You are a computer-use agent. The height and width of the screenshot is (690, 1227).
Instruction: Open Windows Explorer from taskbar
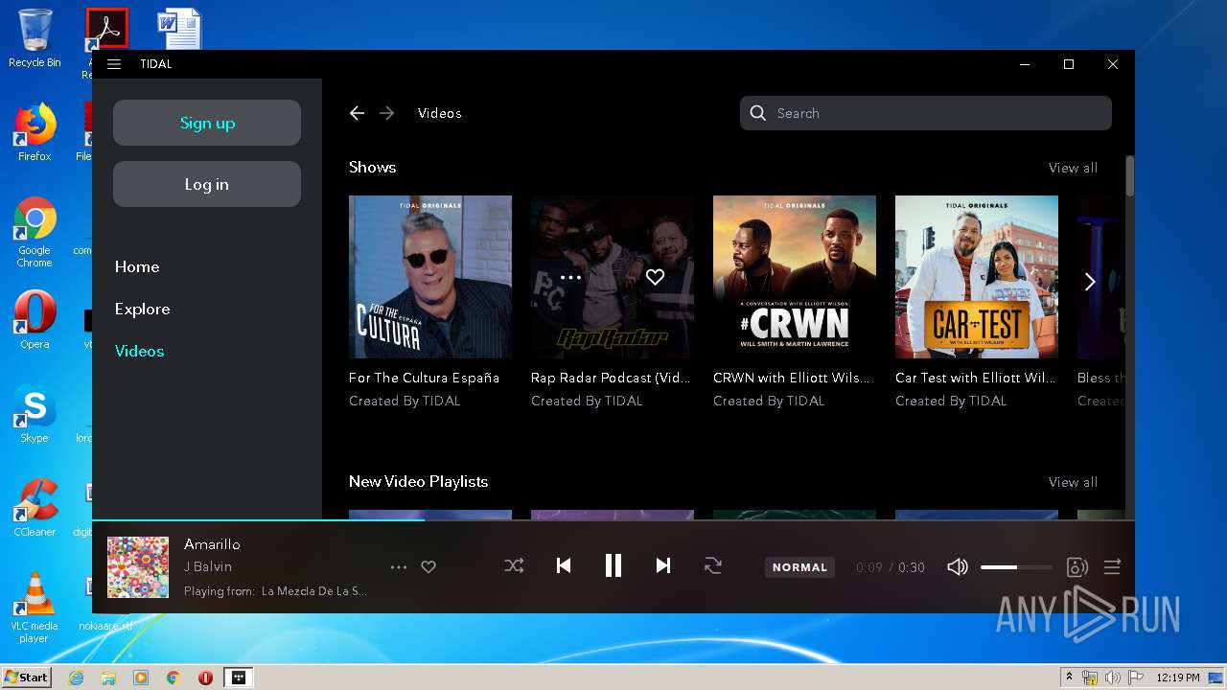(108, 678)
